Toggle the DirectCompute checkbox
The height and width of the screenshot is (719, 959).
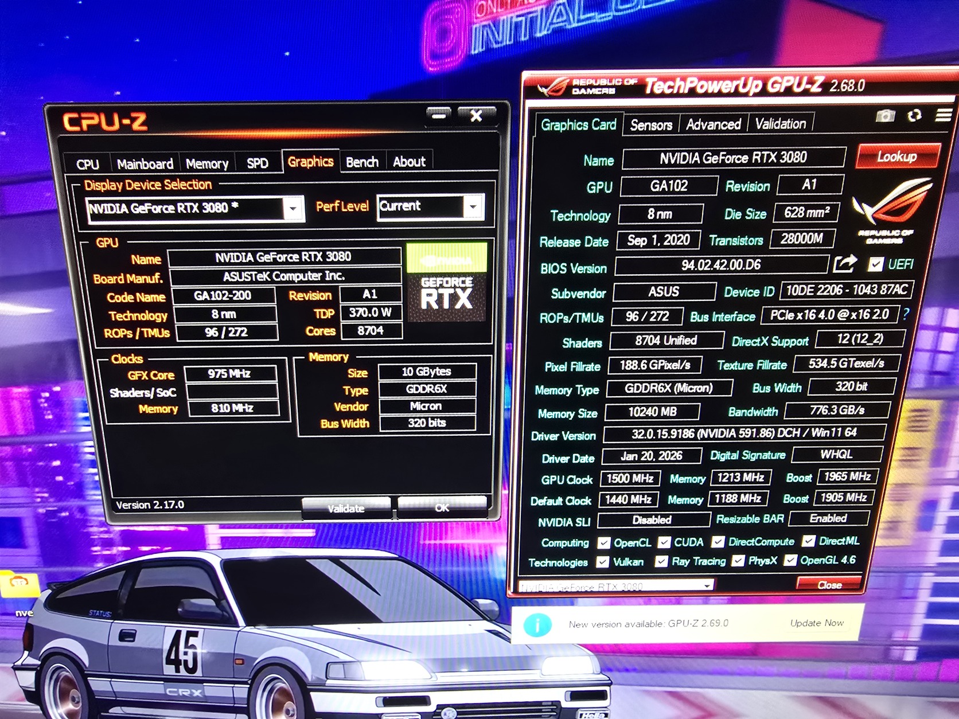pyautogui.click(x=718, y=541)
